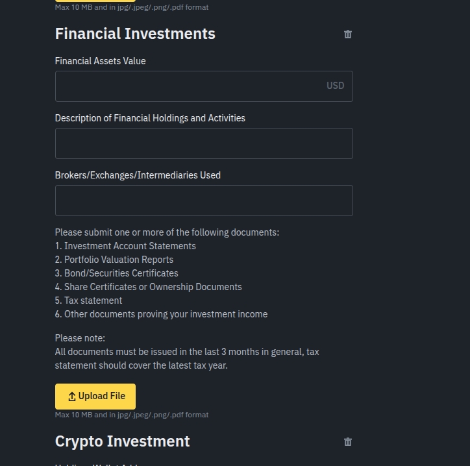Click the upload arrow icon on Upload File

(72, 397)
